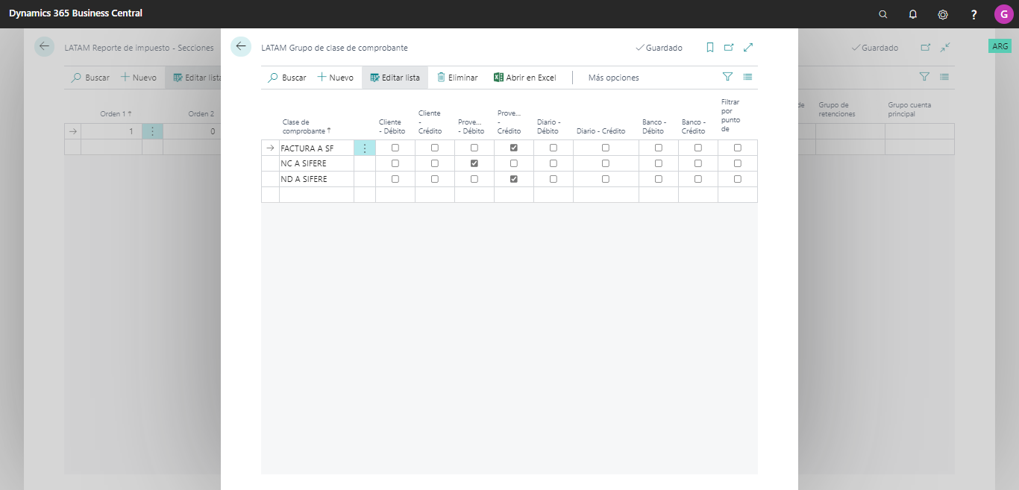This screenshot has width=1019, height=490.
Task: Check Banco - Crédito for ND A SIFERE
Action: click(698, 179)
